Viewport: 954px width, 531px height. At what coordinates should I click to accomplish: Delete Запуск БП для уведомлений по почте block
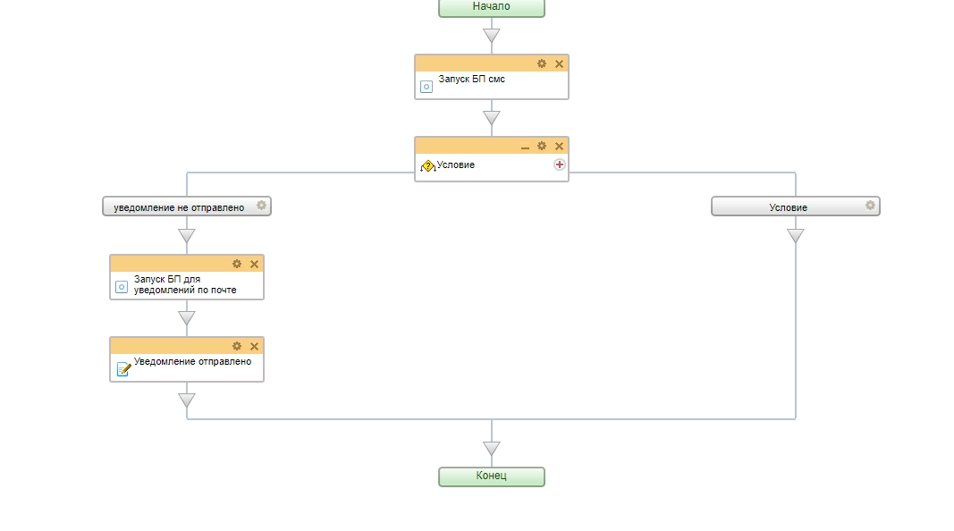(255, 264)
